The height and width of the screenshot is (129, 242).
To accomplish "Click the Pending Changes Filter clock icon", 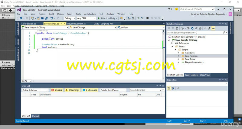I will click(183, 28).
